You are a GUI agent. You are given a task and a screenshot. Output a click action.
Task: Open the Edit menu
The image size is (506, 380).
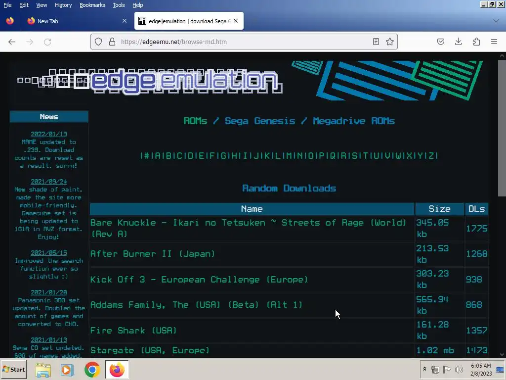point(24,5)
